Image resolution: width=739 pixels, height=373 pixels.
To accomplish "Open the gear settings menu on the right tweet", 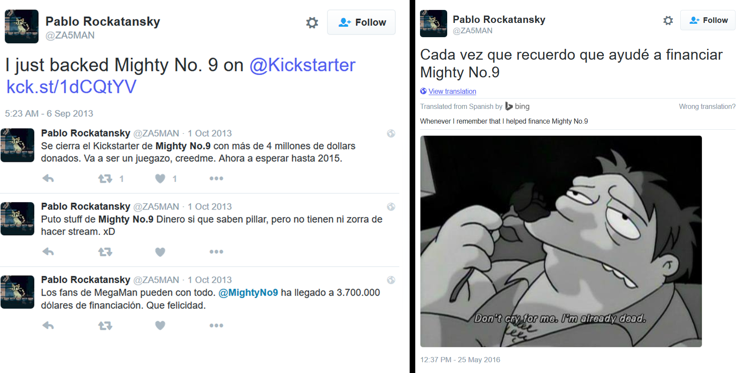I will 668,20.
